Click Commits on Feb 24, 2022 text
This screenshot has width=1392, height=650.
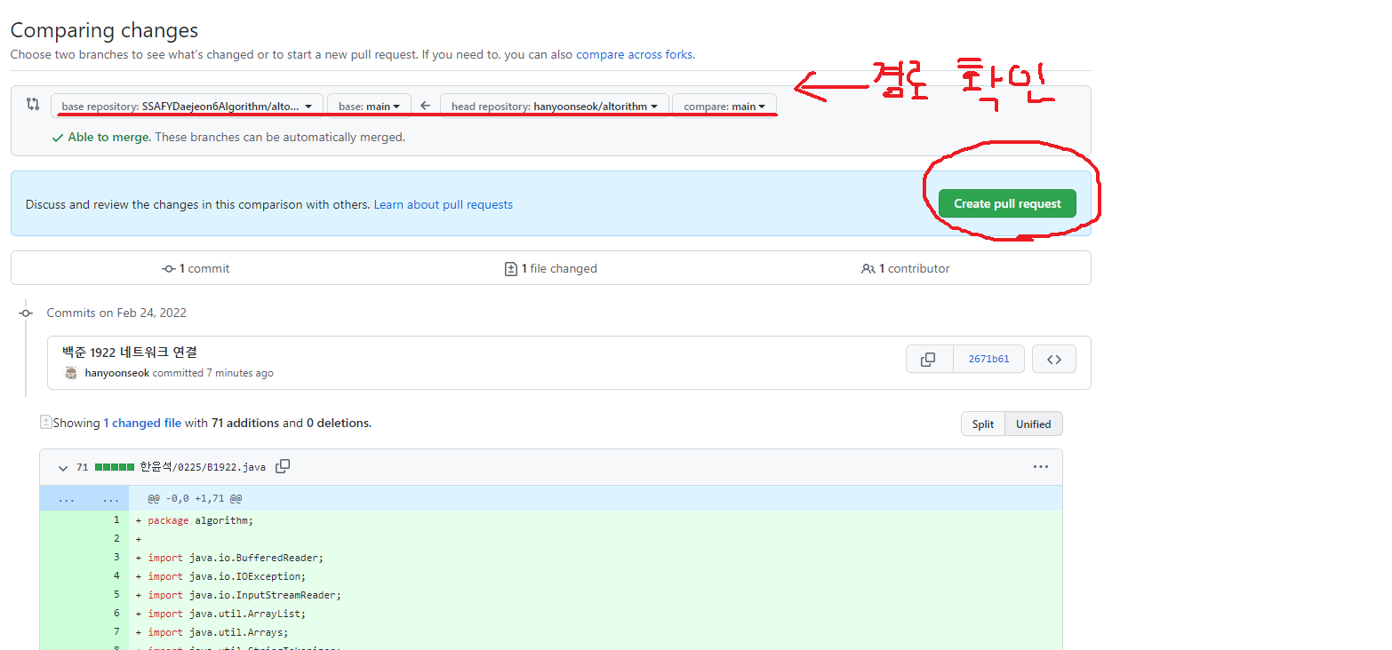pyautogui.click(x=116, y=313)
